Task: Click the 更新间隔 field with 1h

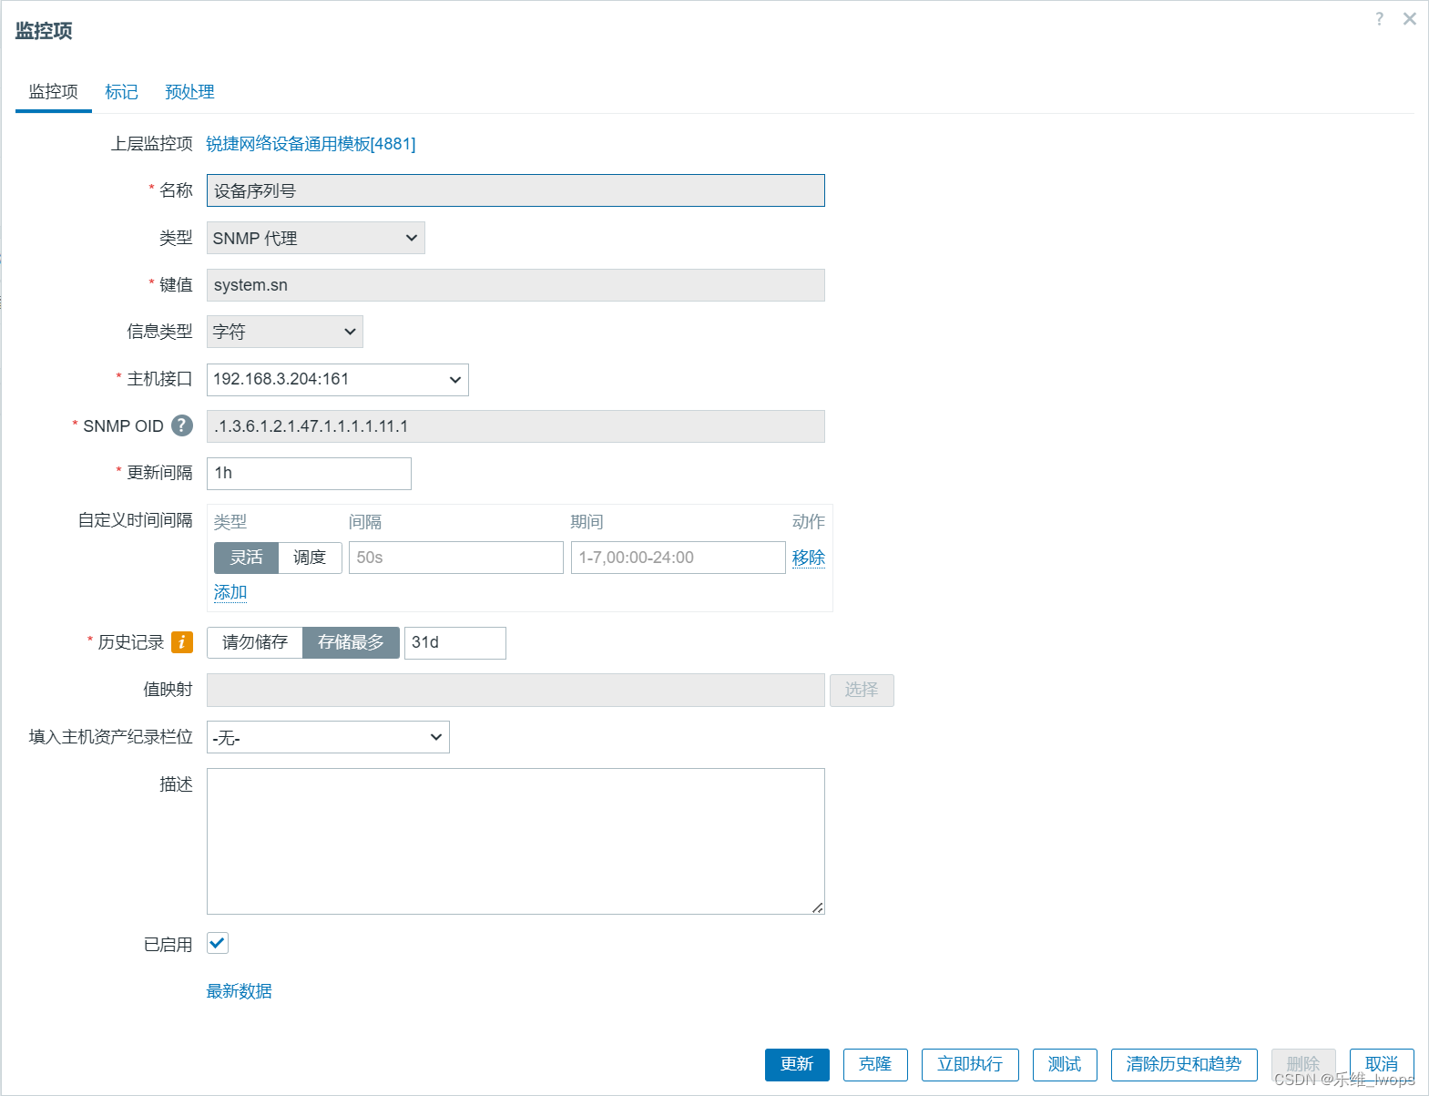Action: 309,474
